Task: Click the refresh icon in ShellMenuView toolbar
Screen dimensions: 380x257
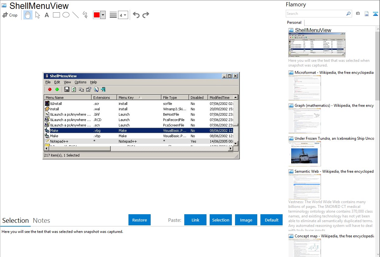Action: (x=74, y=89)
